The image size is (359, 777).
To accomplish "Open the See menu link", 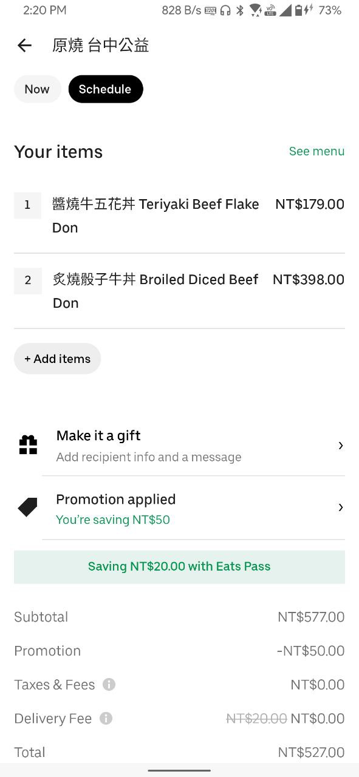I will [x=316, y=151].
